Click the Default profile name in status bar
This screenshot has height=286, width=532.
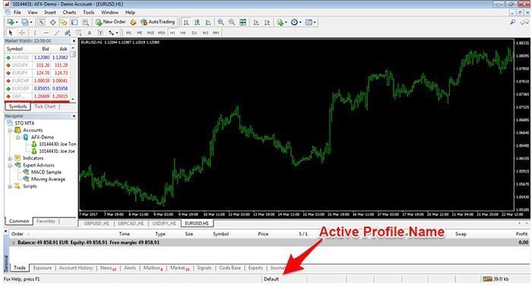pos(271,279)
